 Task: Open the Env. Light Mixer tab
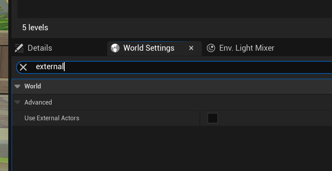(246, 48)
